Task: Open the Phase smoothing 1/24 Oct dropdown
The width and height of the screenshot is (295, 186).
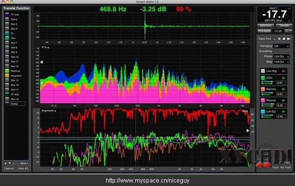Action: click(x=281, y=56)
